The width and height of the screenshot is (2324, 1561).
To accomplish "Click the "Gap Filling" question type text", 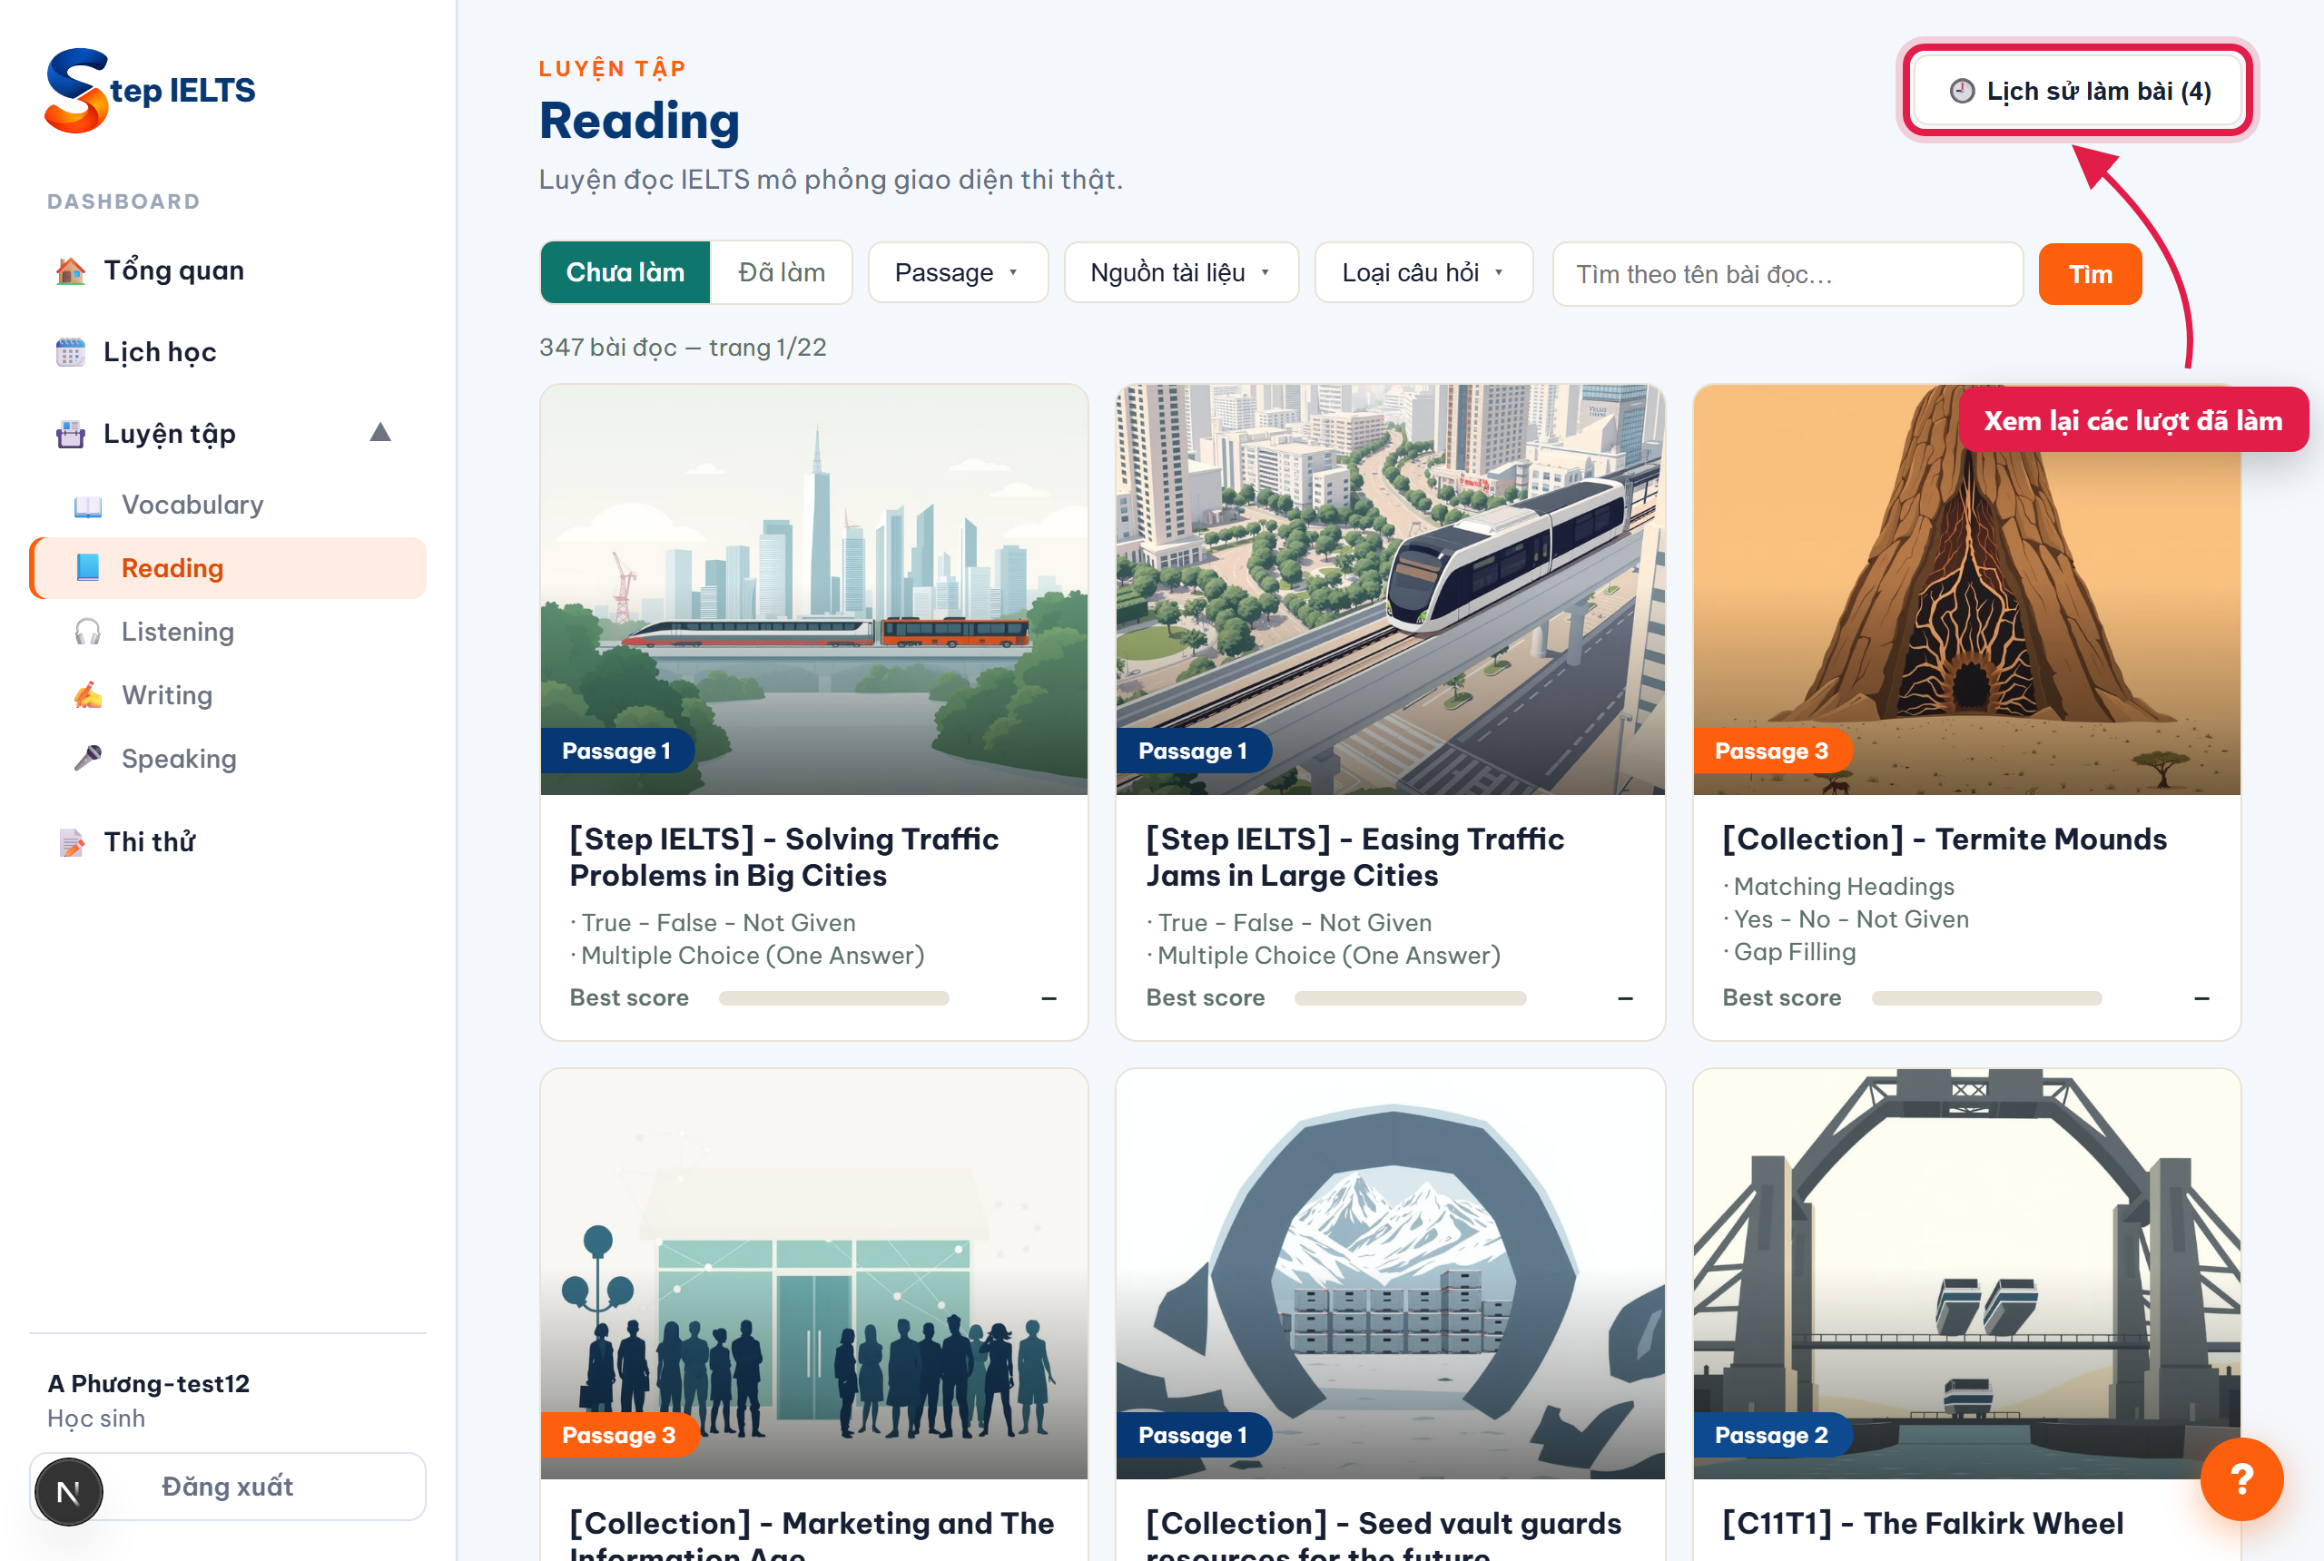I will 1796,952.
